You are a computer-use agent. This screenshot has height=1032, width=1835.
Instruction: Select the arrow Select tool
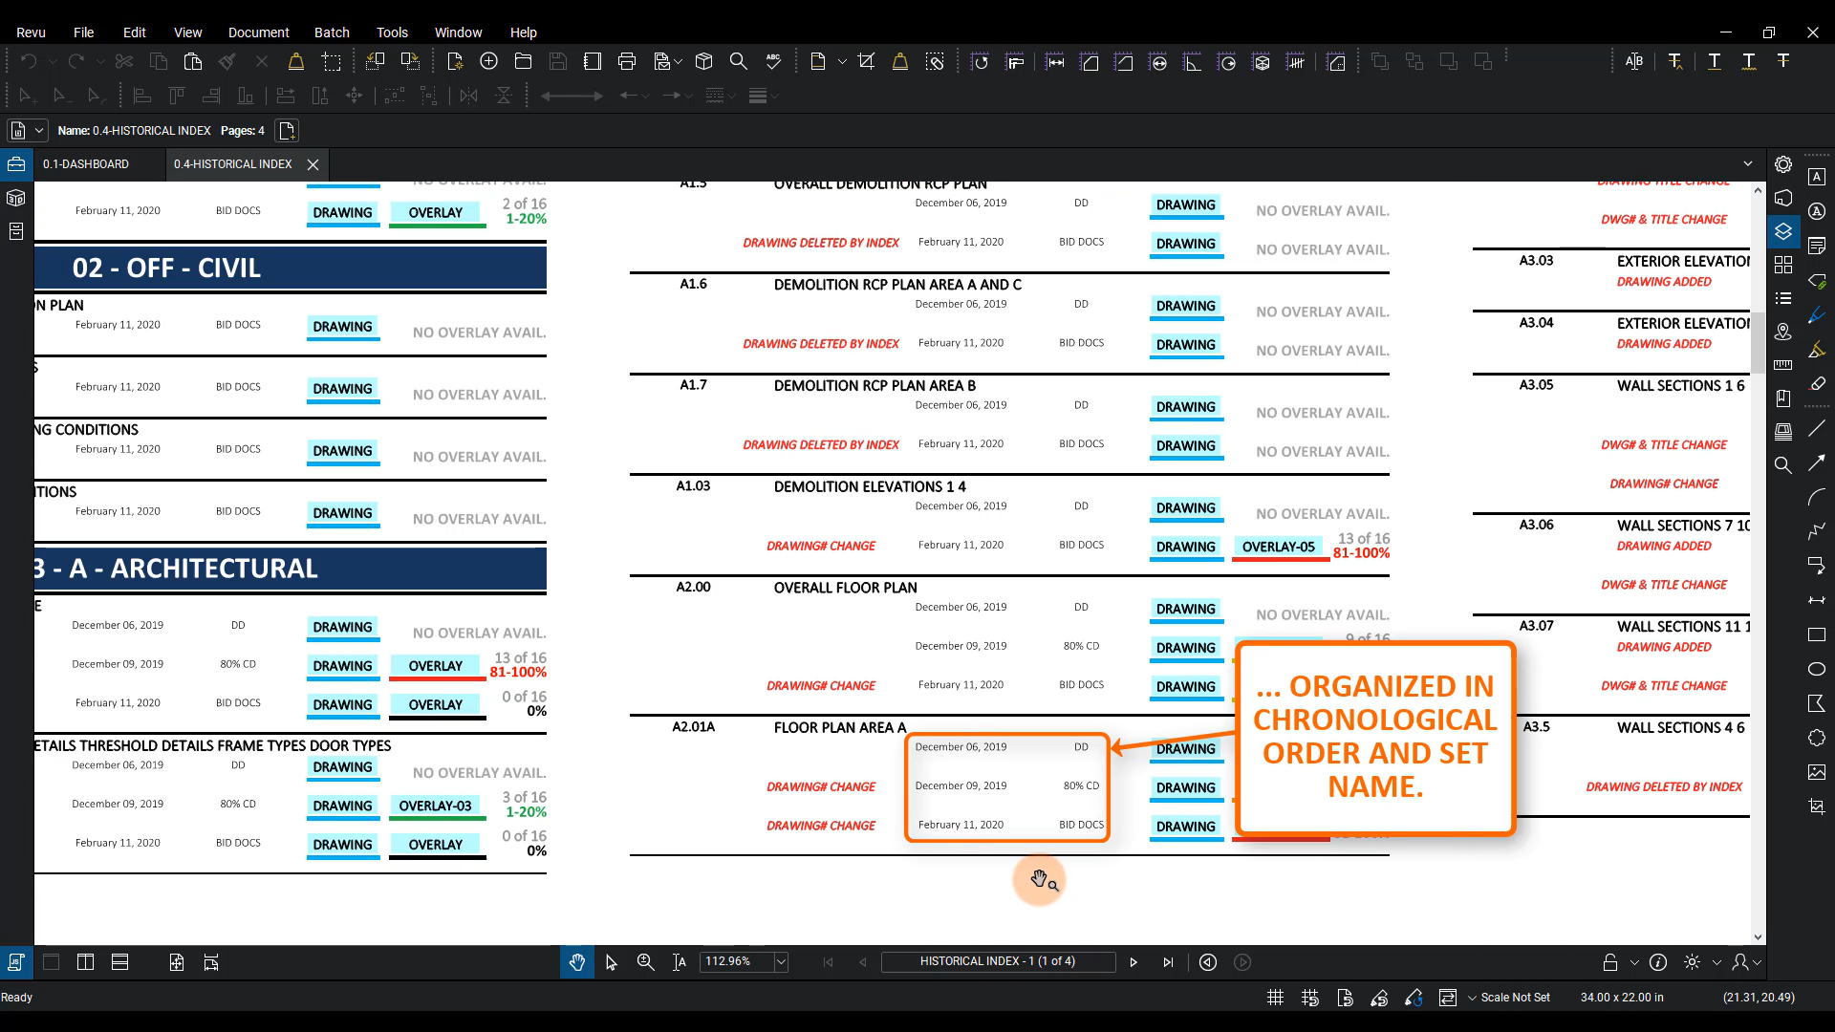click(612, 962)
